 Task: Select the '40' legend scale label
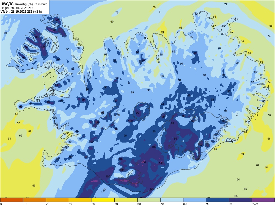93,204
